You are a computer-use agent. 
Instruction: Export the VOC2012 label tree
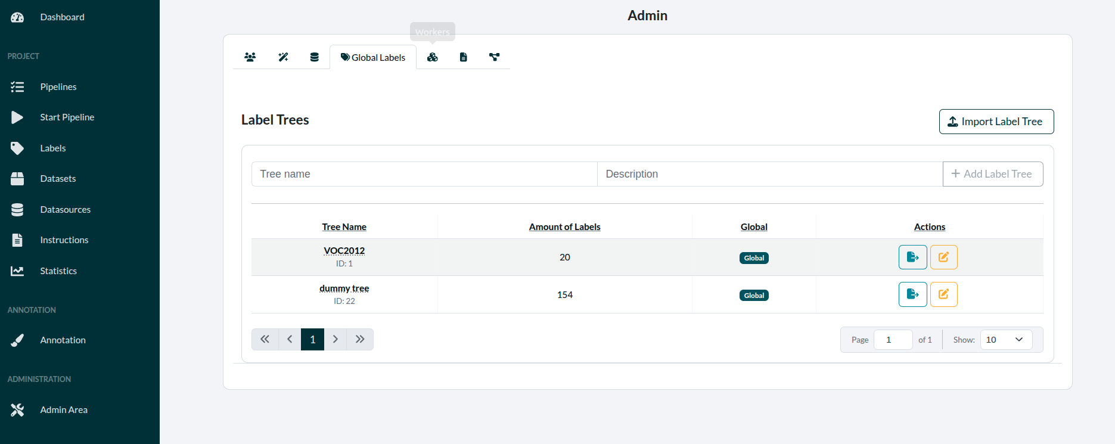point(912,257)
